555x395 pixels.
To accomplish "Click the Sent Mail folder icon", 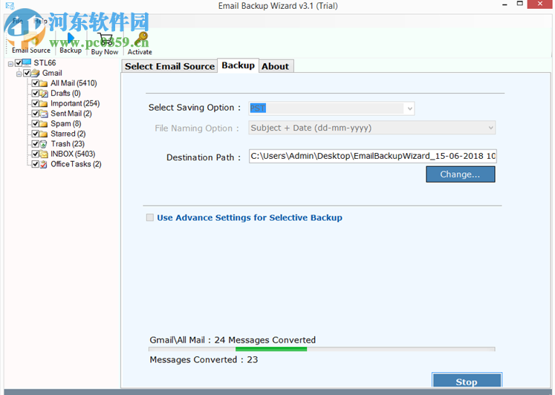I will click(44, 114).
